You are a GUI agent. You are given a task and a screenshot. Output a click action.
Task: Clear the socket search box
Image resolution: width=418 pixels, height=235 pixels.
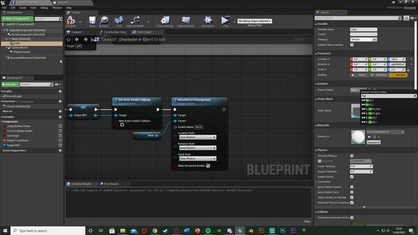tap(415, 96)
